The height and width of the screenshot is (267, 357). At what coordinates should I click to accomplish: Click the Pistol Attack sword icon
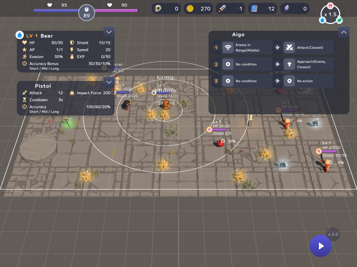[25, 93]
